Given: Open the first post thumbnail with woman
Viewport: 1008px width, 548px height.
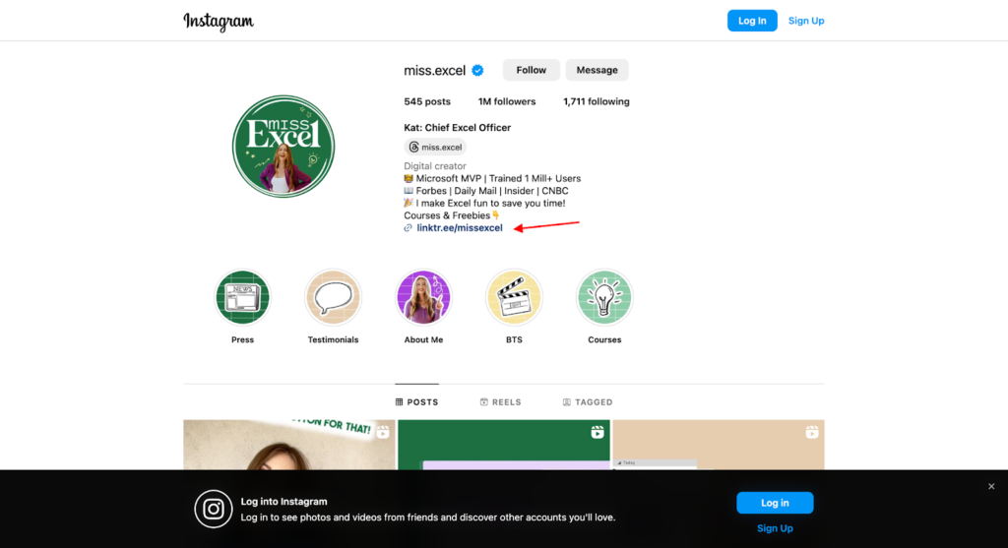Looking at the screenshot, I should [x=289, y=445].
